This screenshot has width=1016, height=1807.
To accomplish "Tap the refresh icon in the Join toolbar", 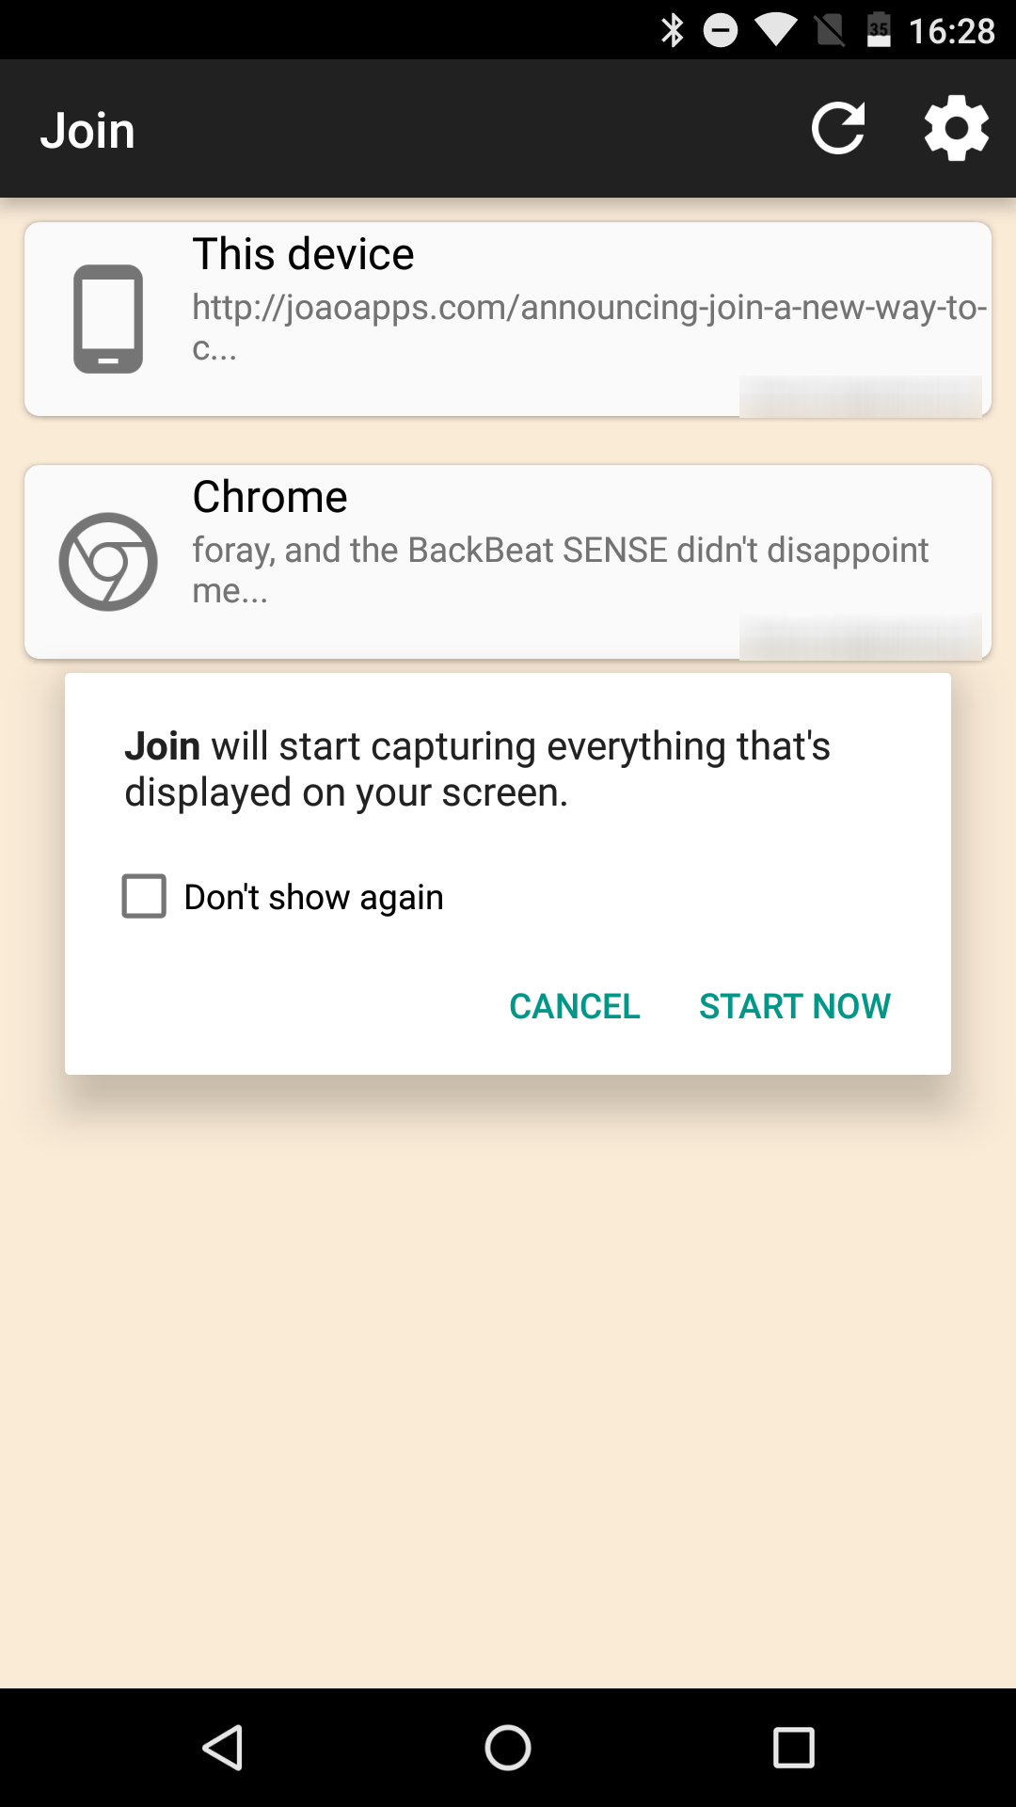I will click(839, 129).
